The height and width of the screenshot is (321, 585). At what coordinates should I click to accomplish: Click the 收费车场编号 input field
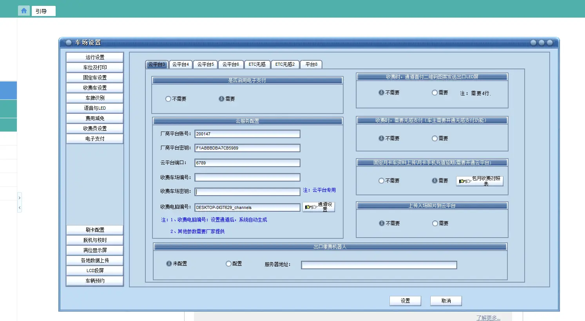pyautogui.click(x=247, y=177)
